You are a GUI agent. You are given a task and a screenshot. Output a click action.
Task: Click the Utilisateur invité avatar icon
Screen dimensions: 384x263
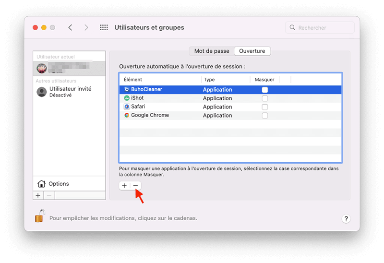point(42,92)
